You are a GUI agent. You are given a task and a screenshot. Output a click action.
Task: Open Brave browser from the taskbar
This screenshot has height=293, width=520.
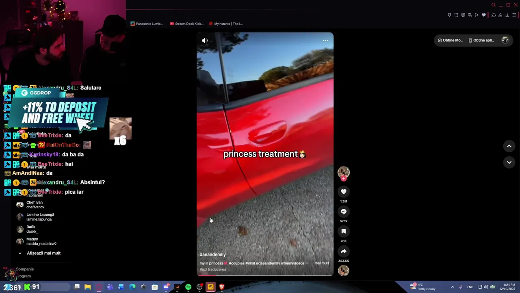coord(222,287)
